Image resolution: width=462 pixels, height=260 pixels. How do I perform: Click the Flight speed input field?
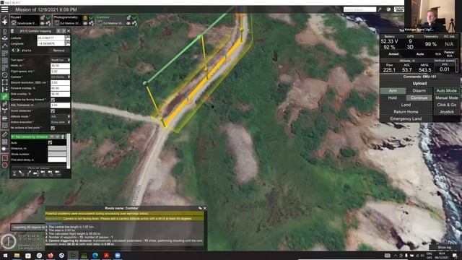pos(60,71)
